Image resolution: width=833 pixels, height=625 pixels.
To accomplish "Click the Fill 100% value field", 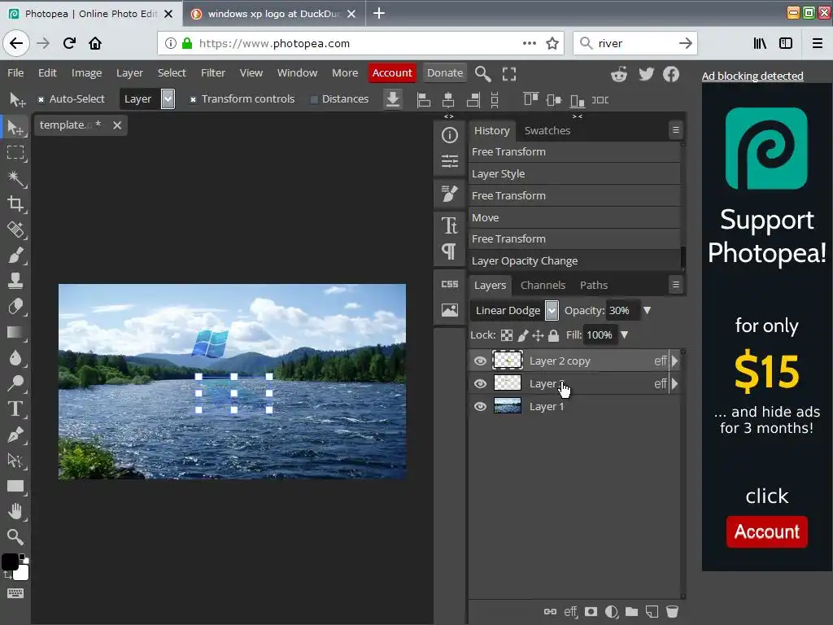I will (x=600, y=334).
